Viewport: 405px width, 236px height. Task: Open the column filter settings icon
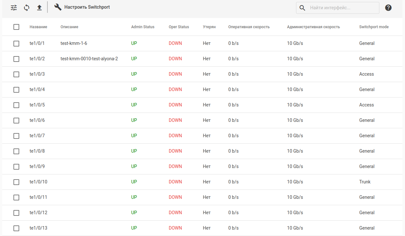pyautogui.click(x=14, y=8)
